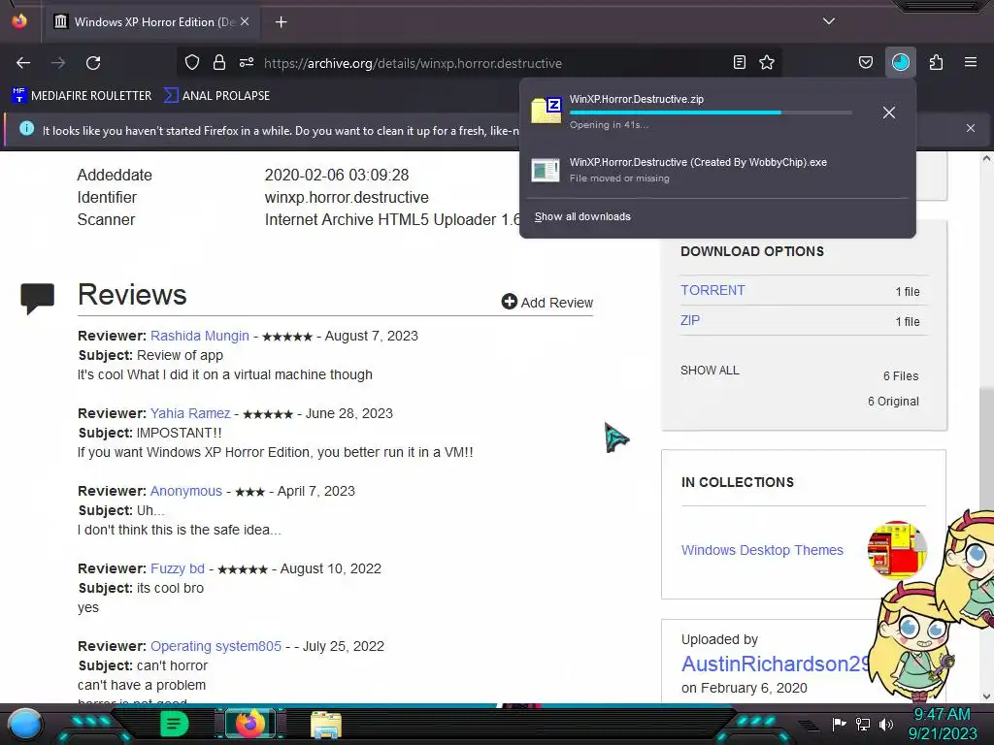This screenshot has width=994, height=745.
Task: Open MEDIAFIRE ROULETTER bookmark
Action: pos(82,96)
